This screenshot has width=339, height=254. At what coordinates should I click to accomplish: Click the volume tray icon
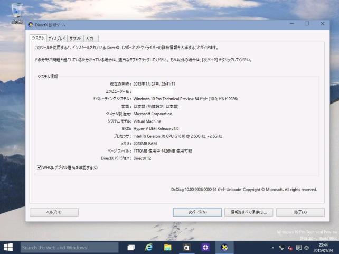coord(290,248)
